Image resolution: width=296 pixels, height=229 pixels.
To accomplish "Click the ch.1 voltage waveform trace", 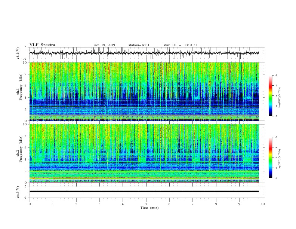I will coord(144,53).
